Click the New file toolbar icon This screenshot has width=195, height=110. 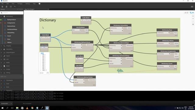click(2, 7)
